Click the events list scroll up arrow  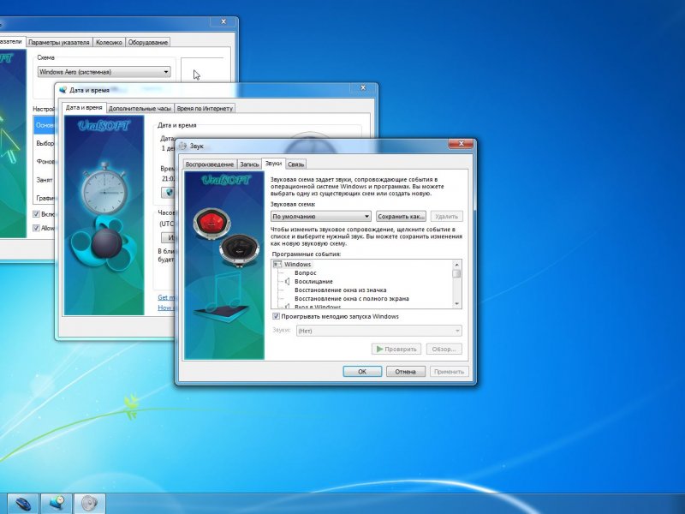(x=457, y=265)
